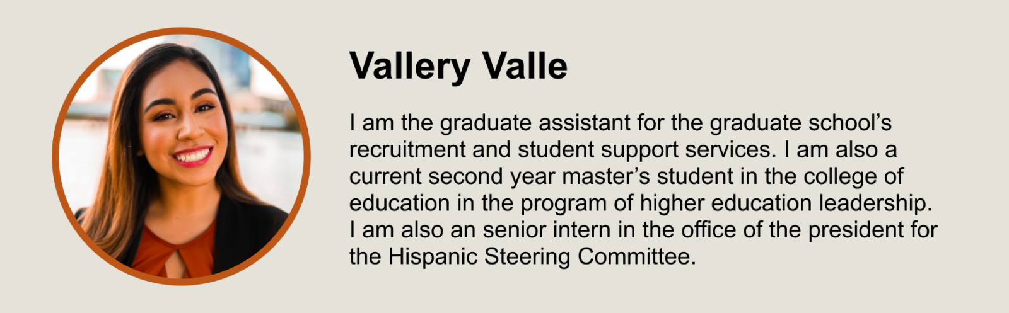Click the word "Valle" in the heading
The width and height of the screenshot is (1009, 313).
[x=525, y=65]
